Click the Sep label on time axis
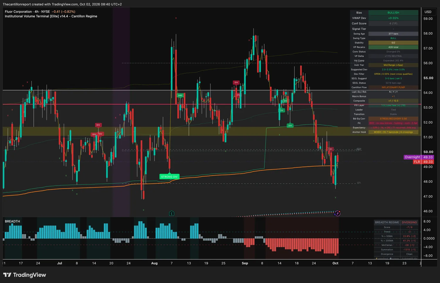This screenshot has width=440, height=283. click(x=245, y=263)
